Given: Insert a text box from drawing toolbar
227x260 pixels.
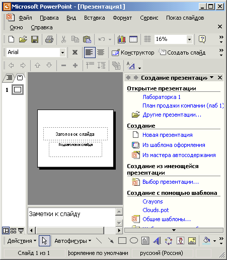Looking at the screenshot, I should tap(145, 241).
